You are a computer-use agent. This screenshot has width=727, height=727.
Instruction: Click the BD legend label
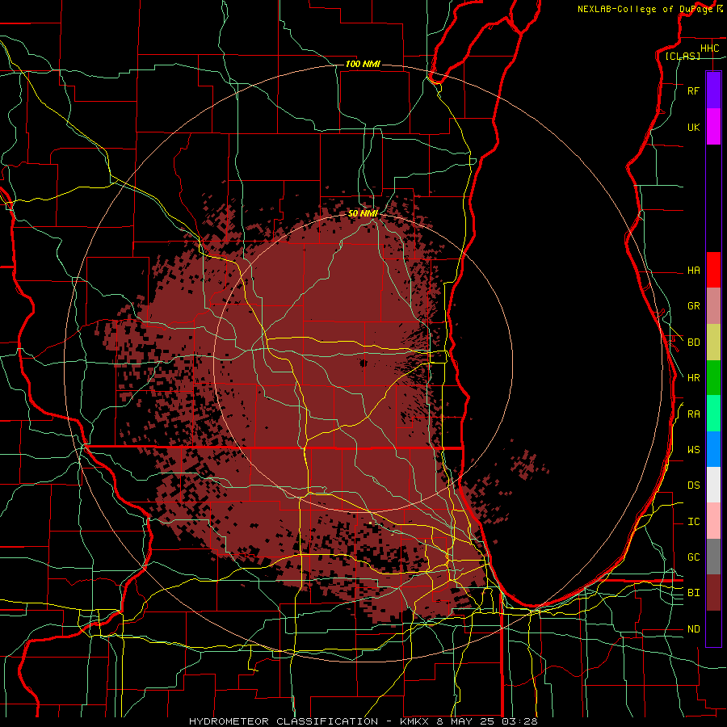click(693, 342)
